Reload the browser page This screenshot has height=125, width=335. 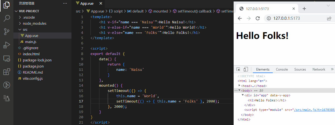point(258,19)
